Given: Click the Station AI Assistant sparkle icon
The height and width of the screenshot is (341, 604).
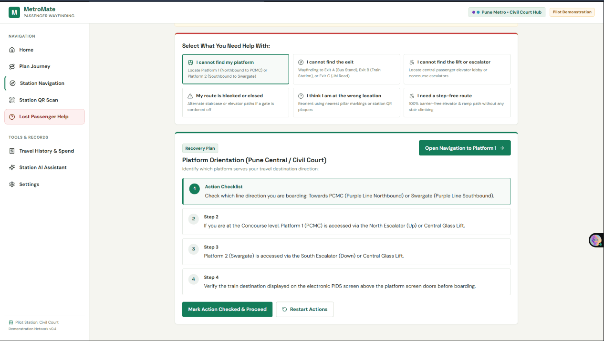Looking at the screenshot, I should click(12, 167).
